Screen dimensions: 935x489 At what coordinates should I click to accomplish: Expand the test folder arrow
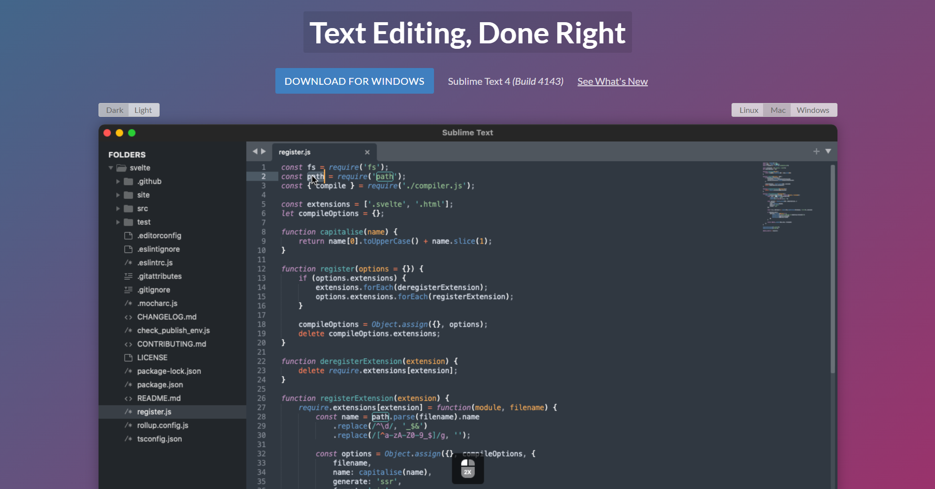[118, 222]
